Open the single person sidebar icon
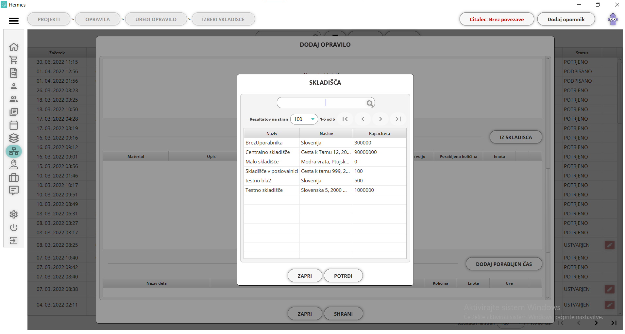Viewport: 625px width, 334px height. point(14,86)
